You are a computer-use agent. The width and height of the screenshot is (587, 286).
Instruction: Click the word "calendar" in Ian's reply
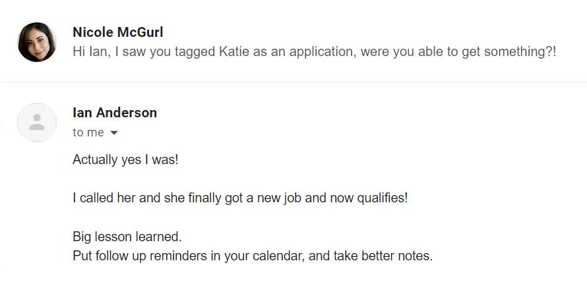click(x=278, y=256)
